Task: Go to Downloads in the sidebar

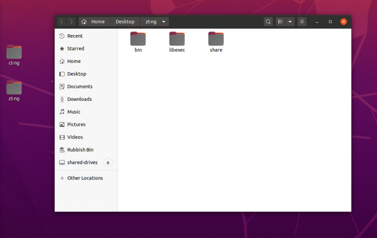Action: click(80, 99)
